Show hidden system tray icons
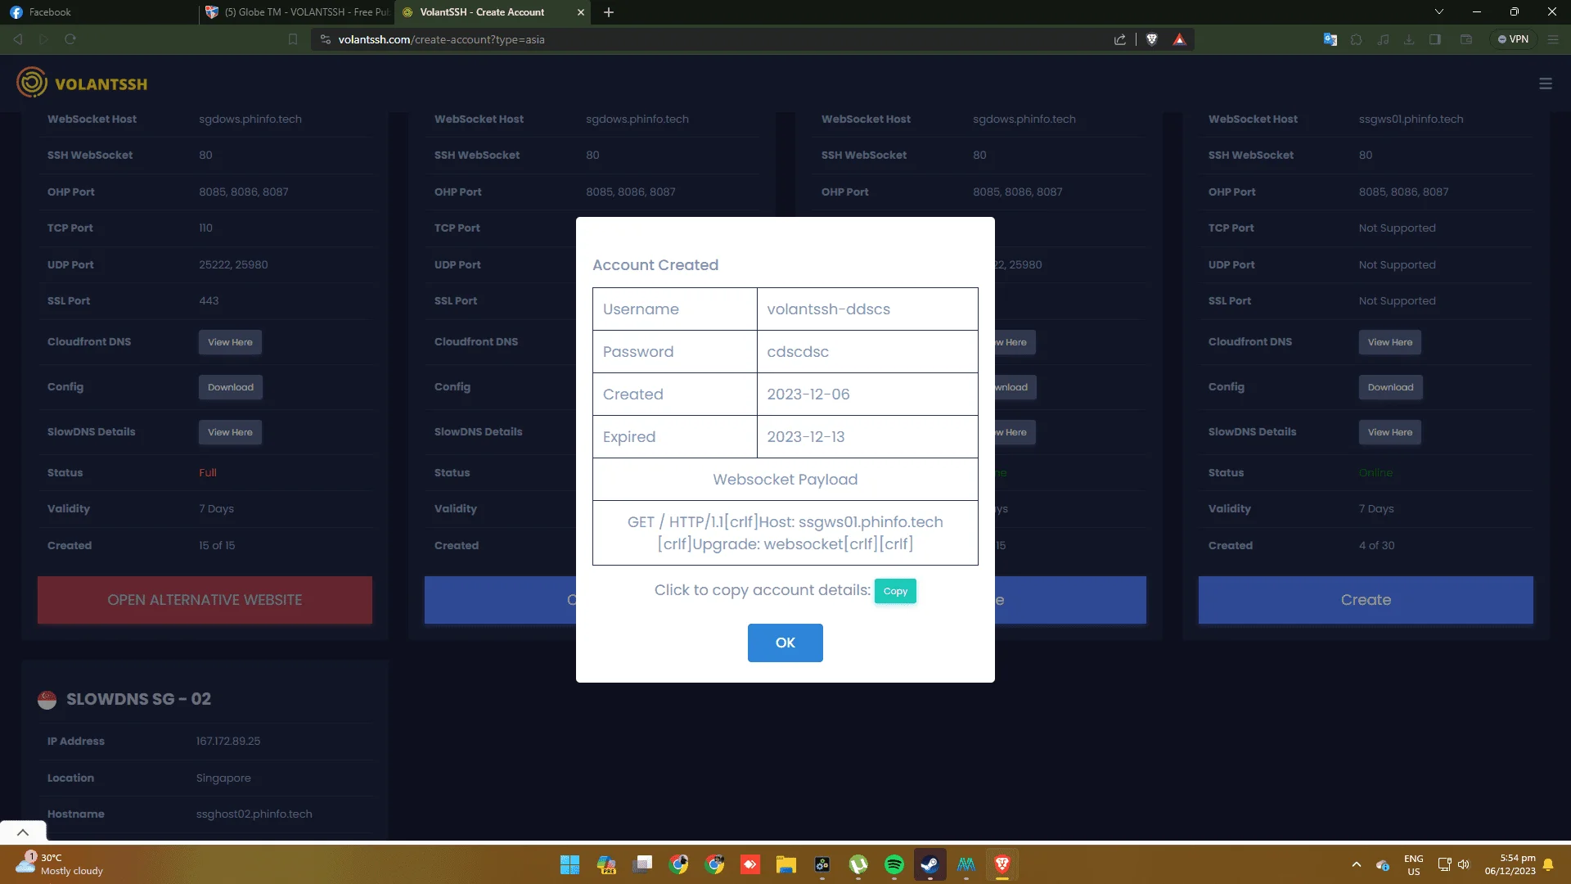1571x884 pixels. [x=1357, y=864]
